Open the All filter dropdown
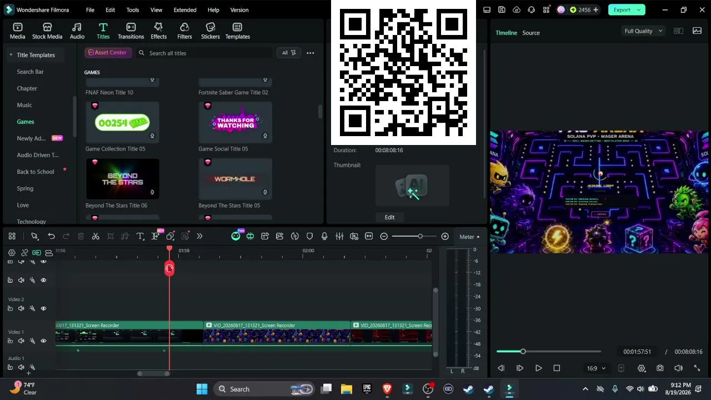This screenshot has width=711, height=400. click(289, 53)
